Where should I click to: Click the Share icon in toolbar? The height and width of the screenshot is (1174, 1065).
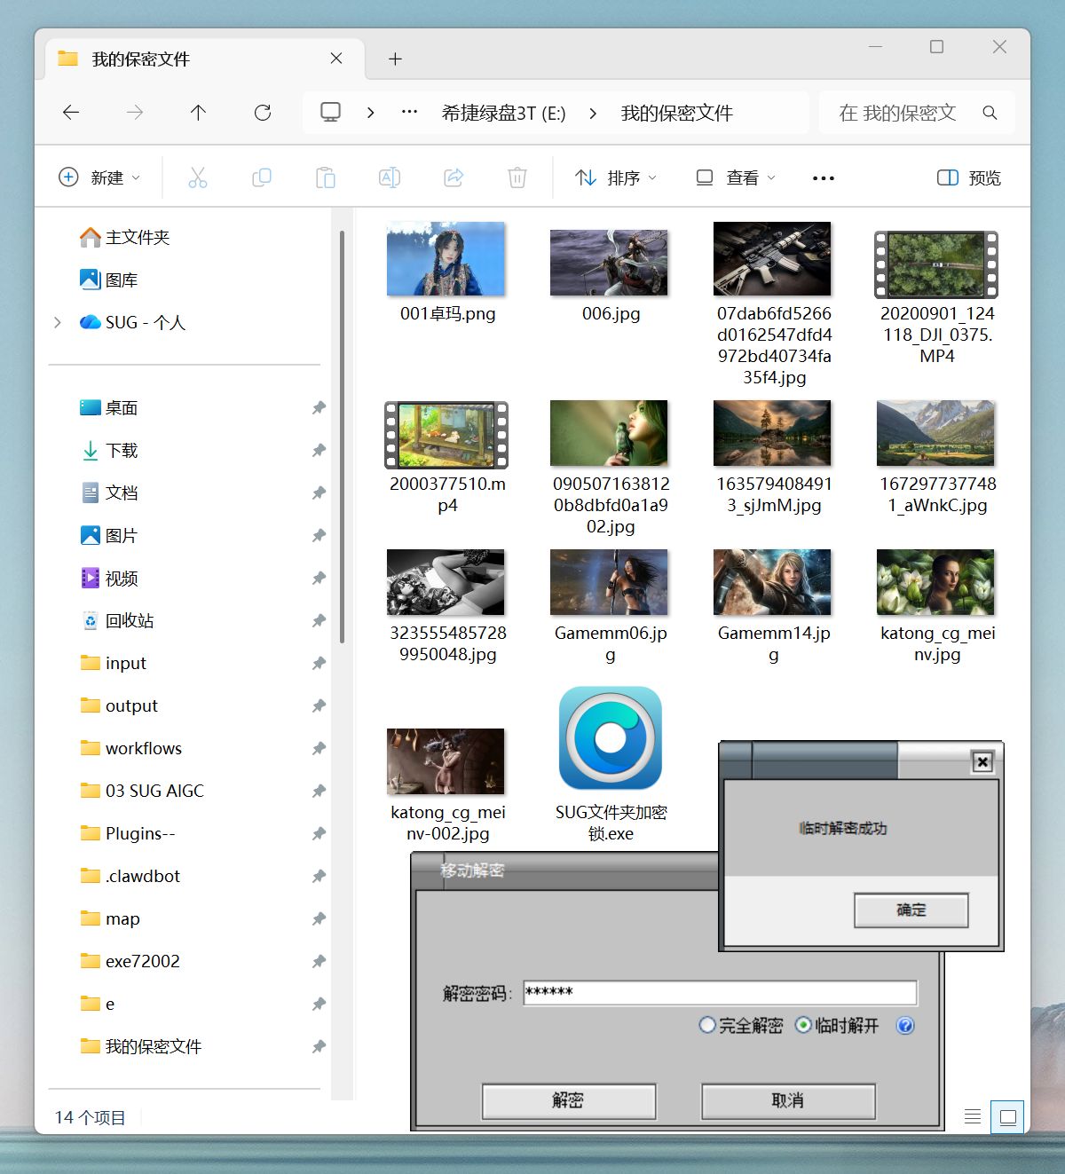click(x=454, y=177)
